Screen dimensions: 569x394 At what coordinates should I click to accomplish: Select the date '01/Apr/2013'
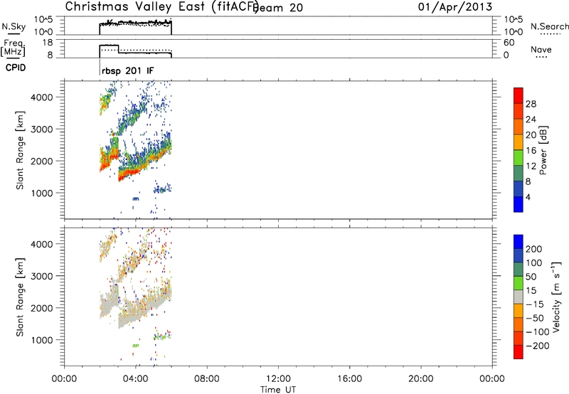click(455, 7)
